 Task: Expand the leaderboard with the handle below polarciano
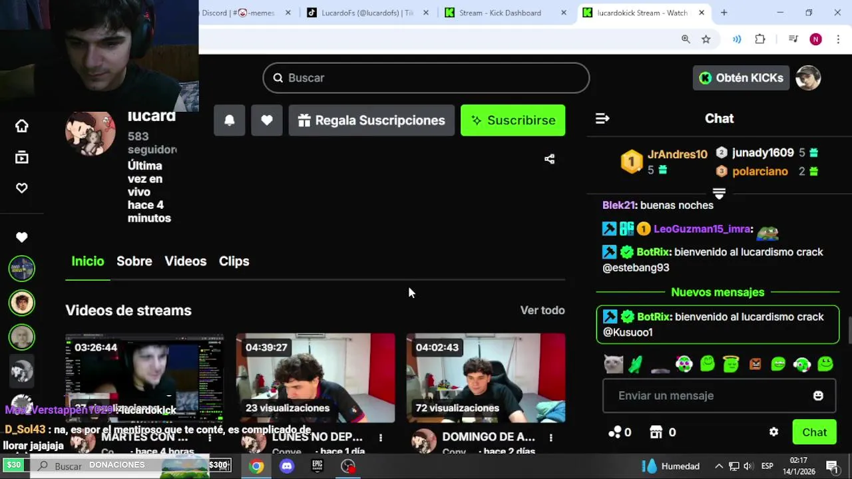(x=719, y=193)
